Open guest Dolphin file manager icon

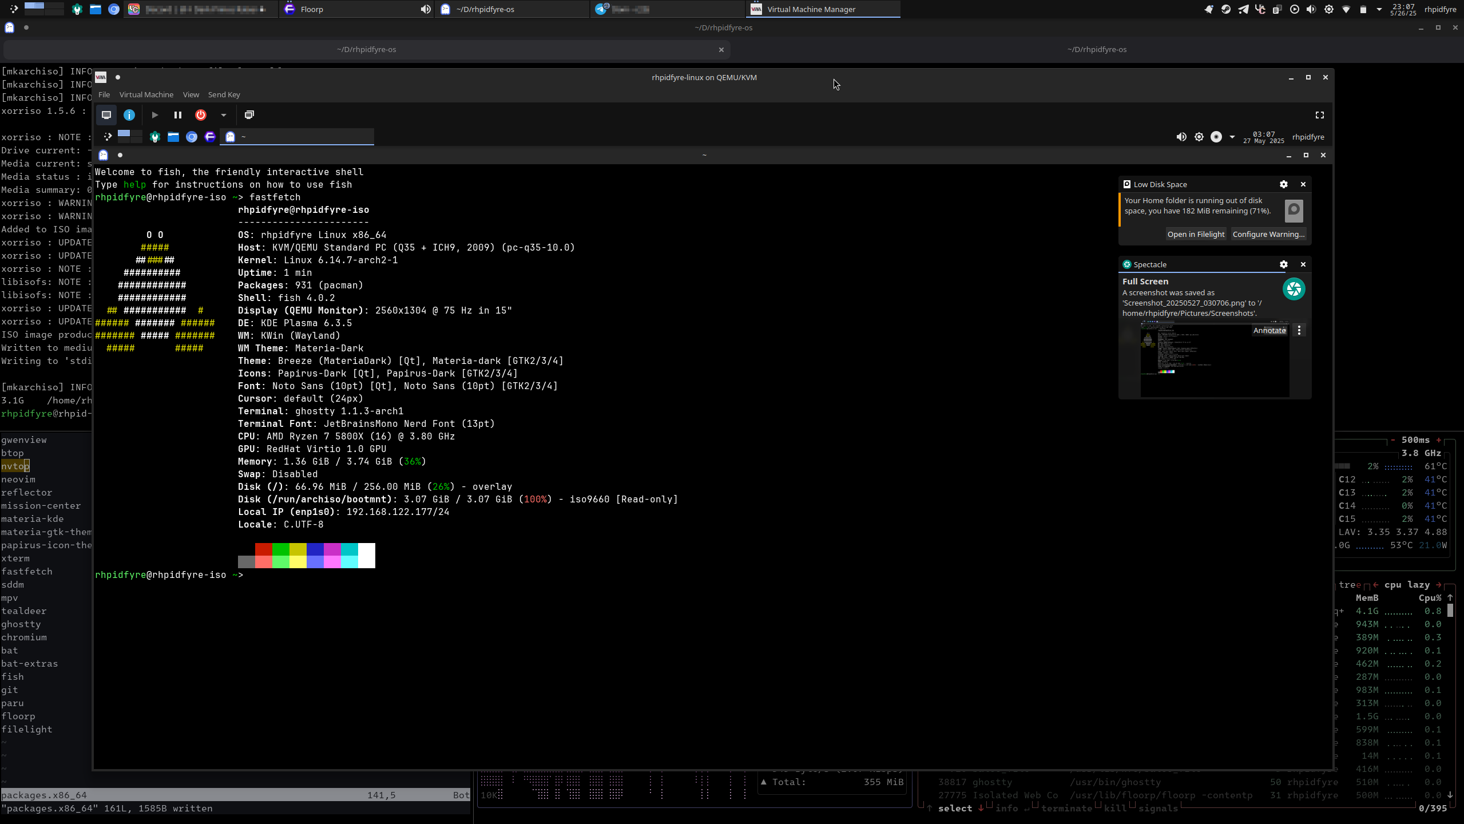(173, 137)
